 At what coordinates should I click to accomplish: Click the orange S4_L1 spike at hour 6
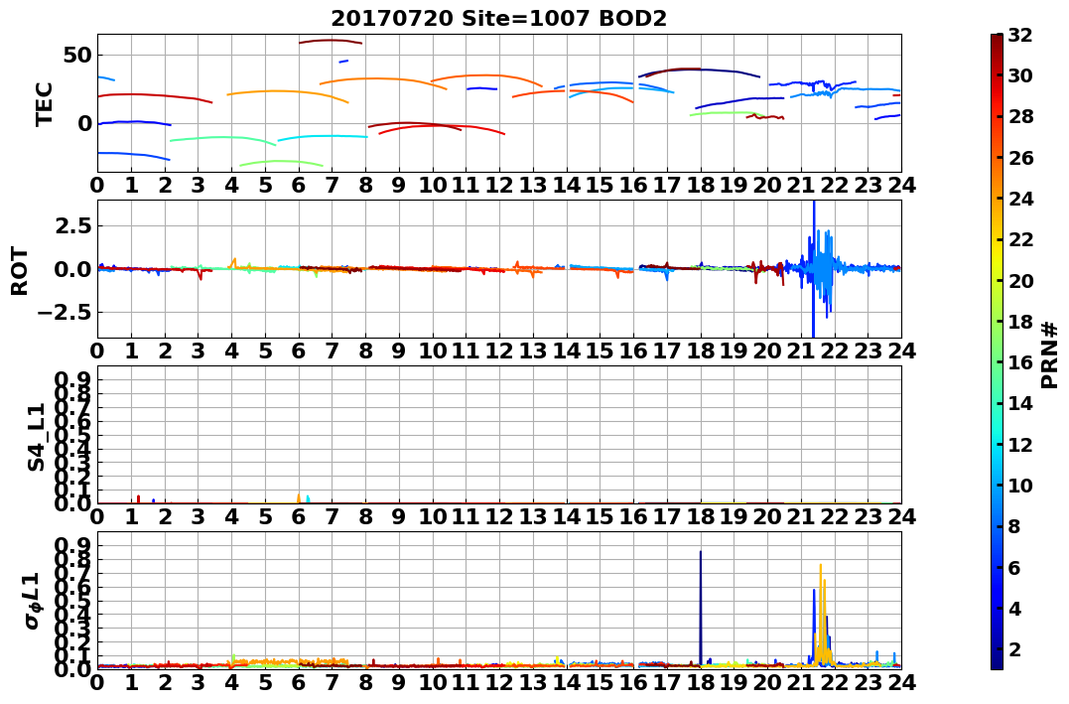[x=299, y=498]
